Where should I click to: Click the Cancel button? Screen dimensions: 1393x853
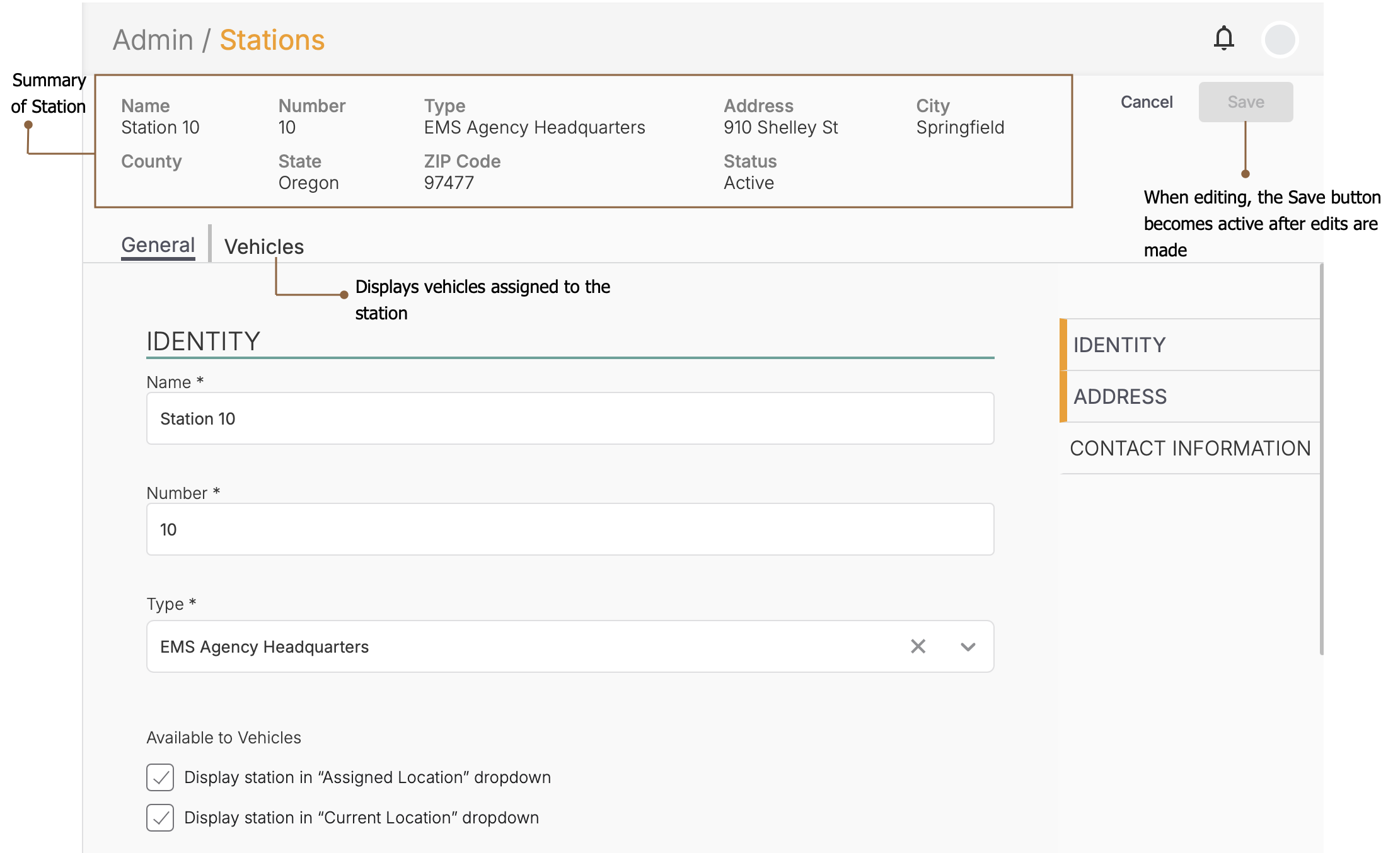click(1146, 102)
